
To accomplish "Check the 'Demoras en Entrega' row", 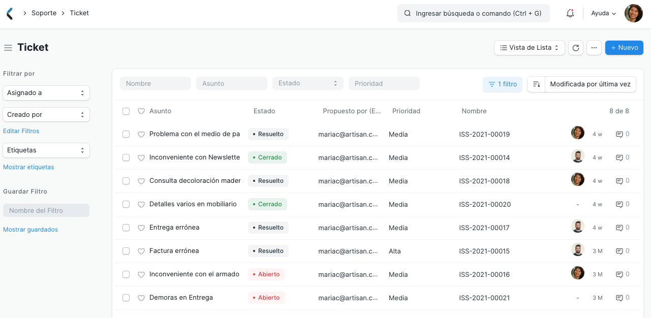I will pyautogui.click(x=126, y=298).
